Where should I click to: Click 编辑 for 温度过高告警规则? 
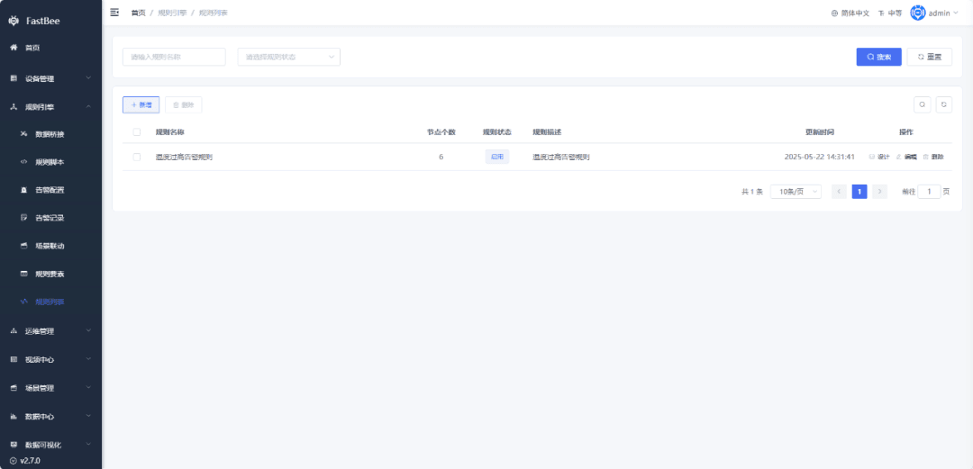coord(906,157)
